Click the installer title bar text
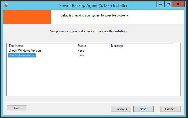 [x=93, y=6]
